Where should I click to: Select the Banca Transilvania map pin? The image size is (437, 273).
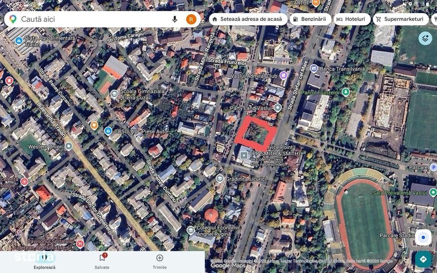(x=314, y=68)
